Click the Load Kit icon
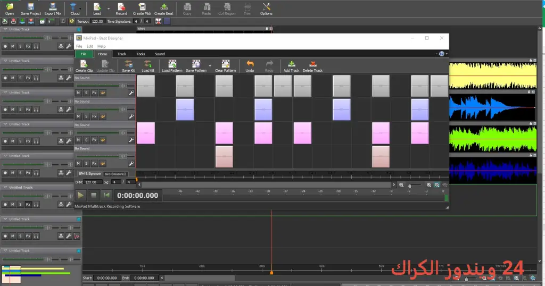This screenshot has width=545, height=286. tap(148, 66)
